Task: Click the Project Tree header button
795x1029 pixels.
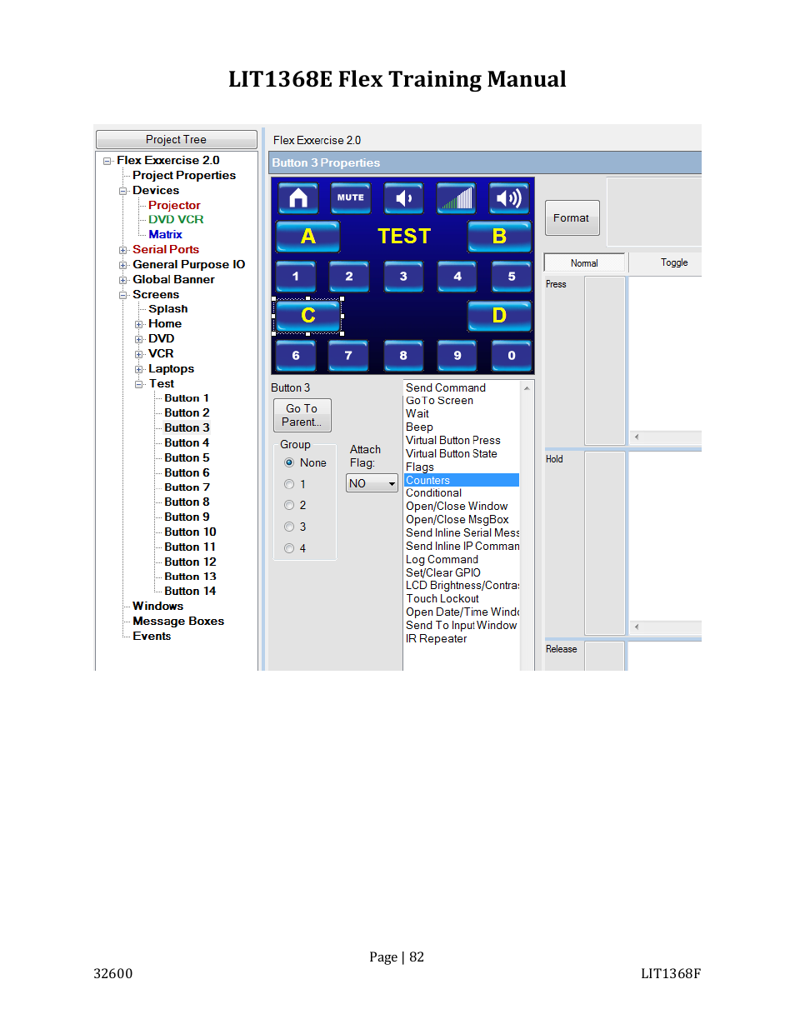Action: [176, 139]
